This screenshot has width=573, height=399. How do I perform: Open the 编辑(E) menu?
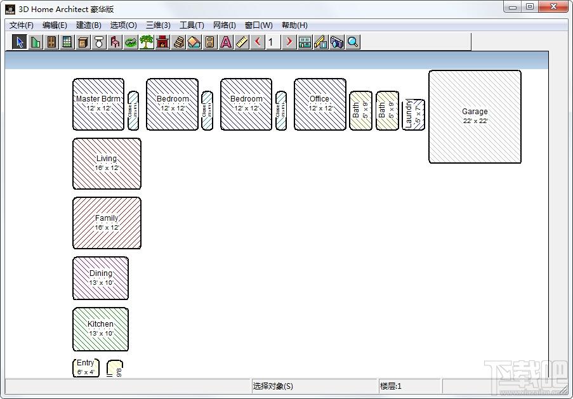(x=55, y=25)
